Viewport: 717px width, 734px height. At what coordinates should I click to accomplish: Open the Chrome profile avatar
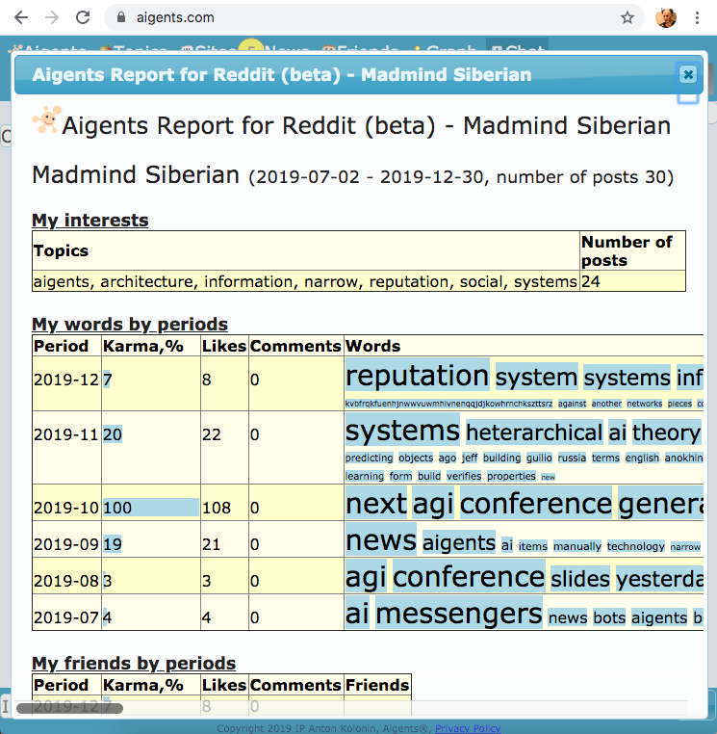(x=666, y=17)
